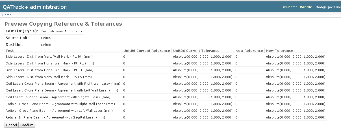This screenshot has height=132, width=341.
Task: Select the New Tolerance column header
Action: click(x=279, y=51)
